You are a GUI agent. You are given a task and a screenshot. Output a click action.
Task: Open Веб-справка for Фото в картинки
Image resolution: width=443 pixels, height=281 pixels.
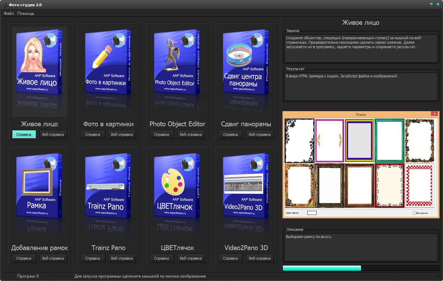click(x=122, y=135)
